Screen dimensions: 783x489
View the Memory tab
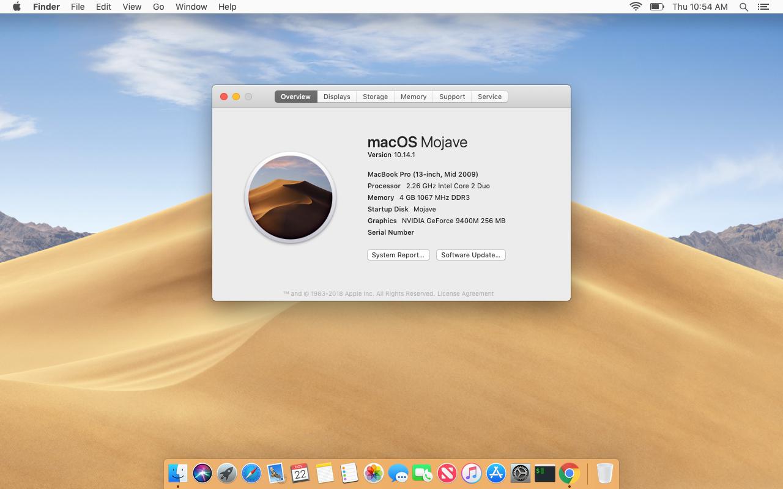coord(414,96)
